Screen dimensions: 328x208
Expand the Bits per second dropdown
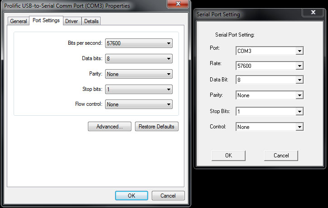pyautogui.click(x=139, y=43)
